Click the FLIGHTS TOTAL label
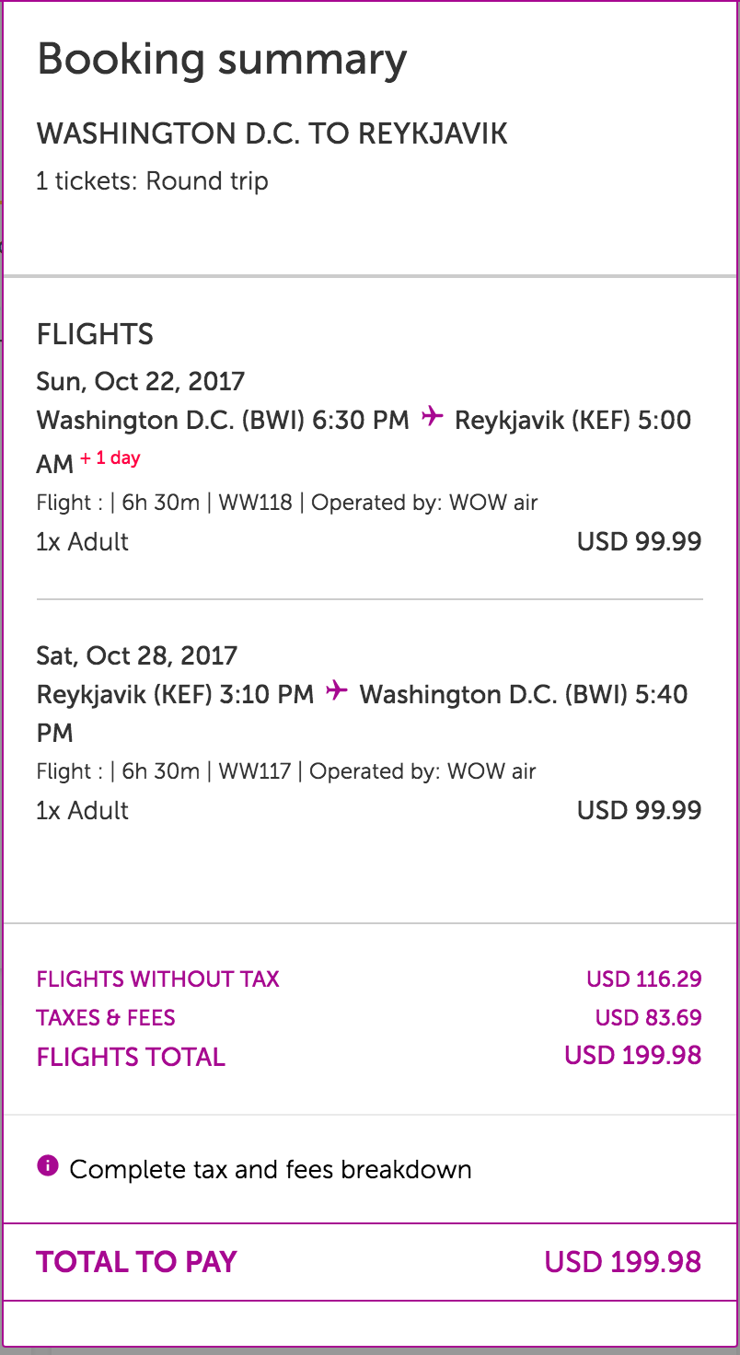Viewport: 740px width, 1355px height. point(131,1057)
